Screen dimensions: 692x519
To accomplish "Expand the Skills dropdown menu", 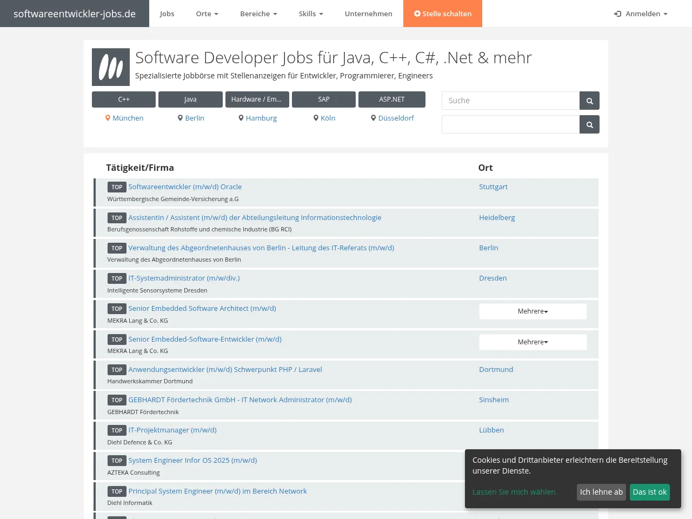I will [x=311, y=14].
